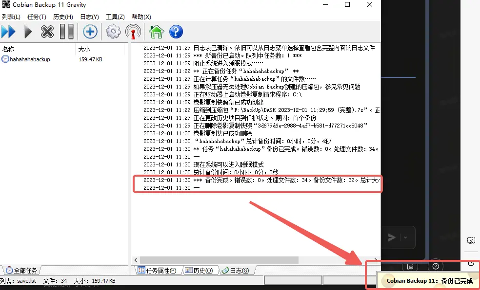Image resolution: width=480 pixels, height=290 pixels.
Task: Open the 日志(Y) menu
Action: (x=89, y=17)
